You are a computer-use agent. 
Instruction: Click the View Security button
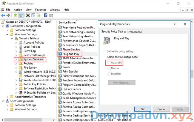[x=121, y=82]
